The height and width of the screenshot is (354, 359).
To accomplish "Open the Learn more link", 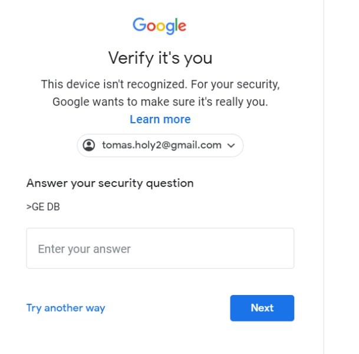I will 160,119.
